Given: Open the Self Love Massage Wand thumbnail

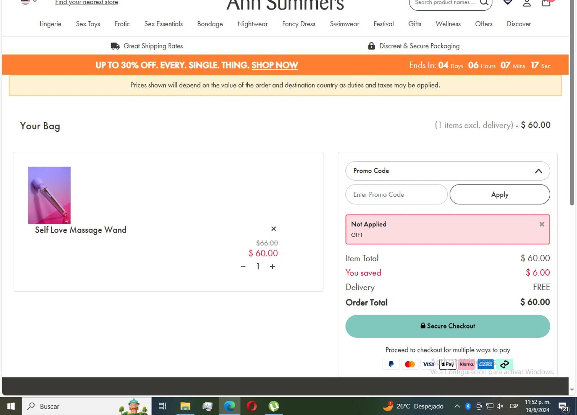Looking at the screenshot, I should coord(49,195).
